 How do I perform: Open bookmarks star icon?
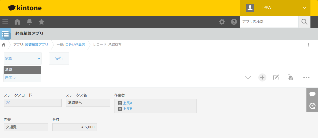(42, 22)
